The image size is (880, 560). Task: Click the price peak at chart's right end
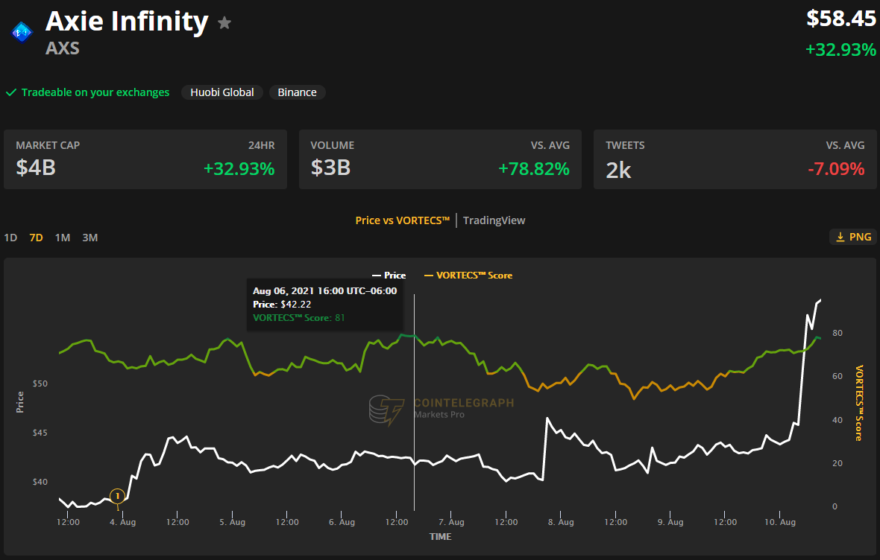819,300
